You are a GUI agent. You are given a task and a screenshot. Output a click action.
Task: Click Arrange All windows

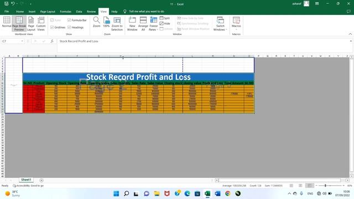pyautogui.click(x=143, y=23)
